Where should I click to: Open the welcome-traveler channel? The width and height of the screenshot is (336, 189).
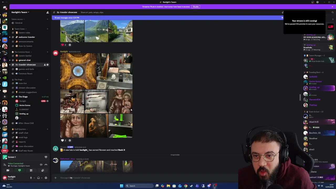(x=30, y=37)
